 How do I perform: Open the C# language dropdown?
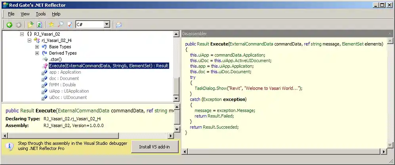(106, 25)
